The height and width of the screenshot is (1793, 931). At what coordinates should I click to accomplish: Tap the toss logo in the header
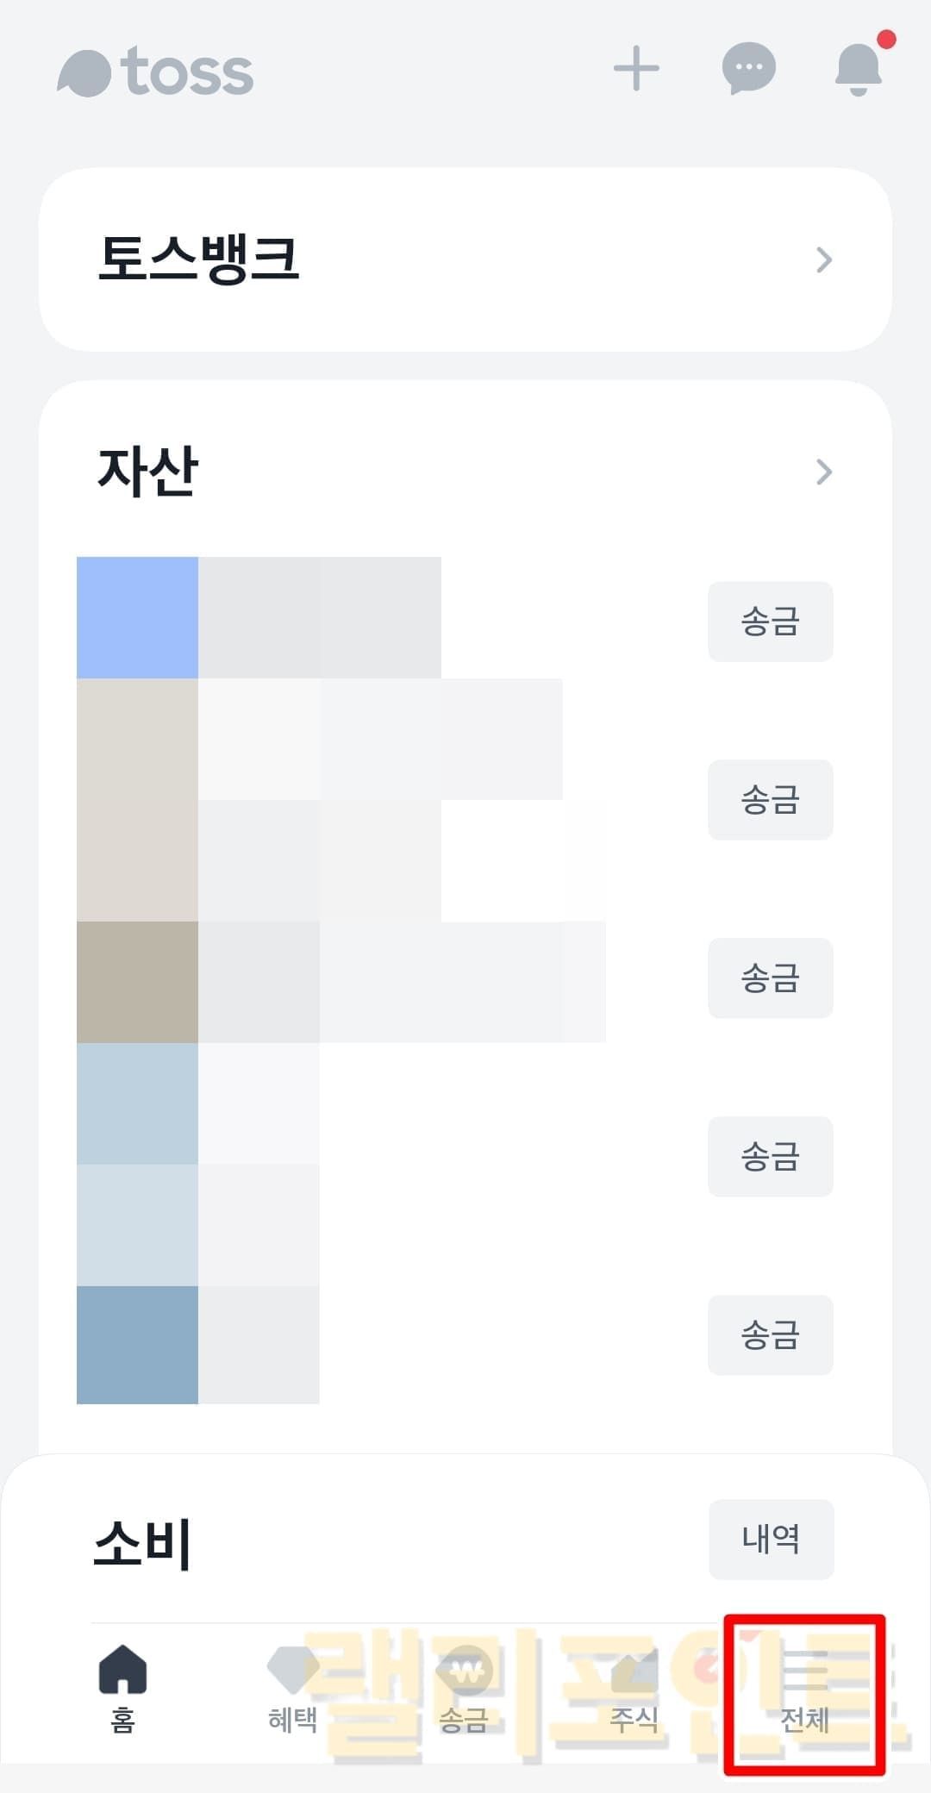pos(156,72)
